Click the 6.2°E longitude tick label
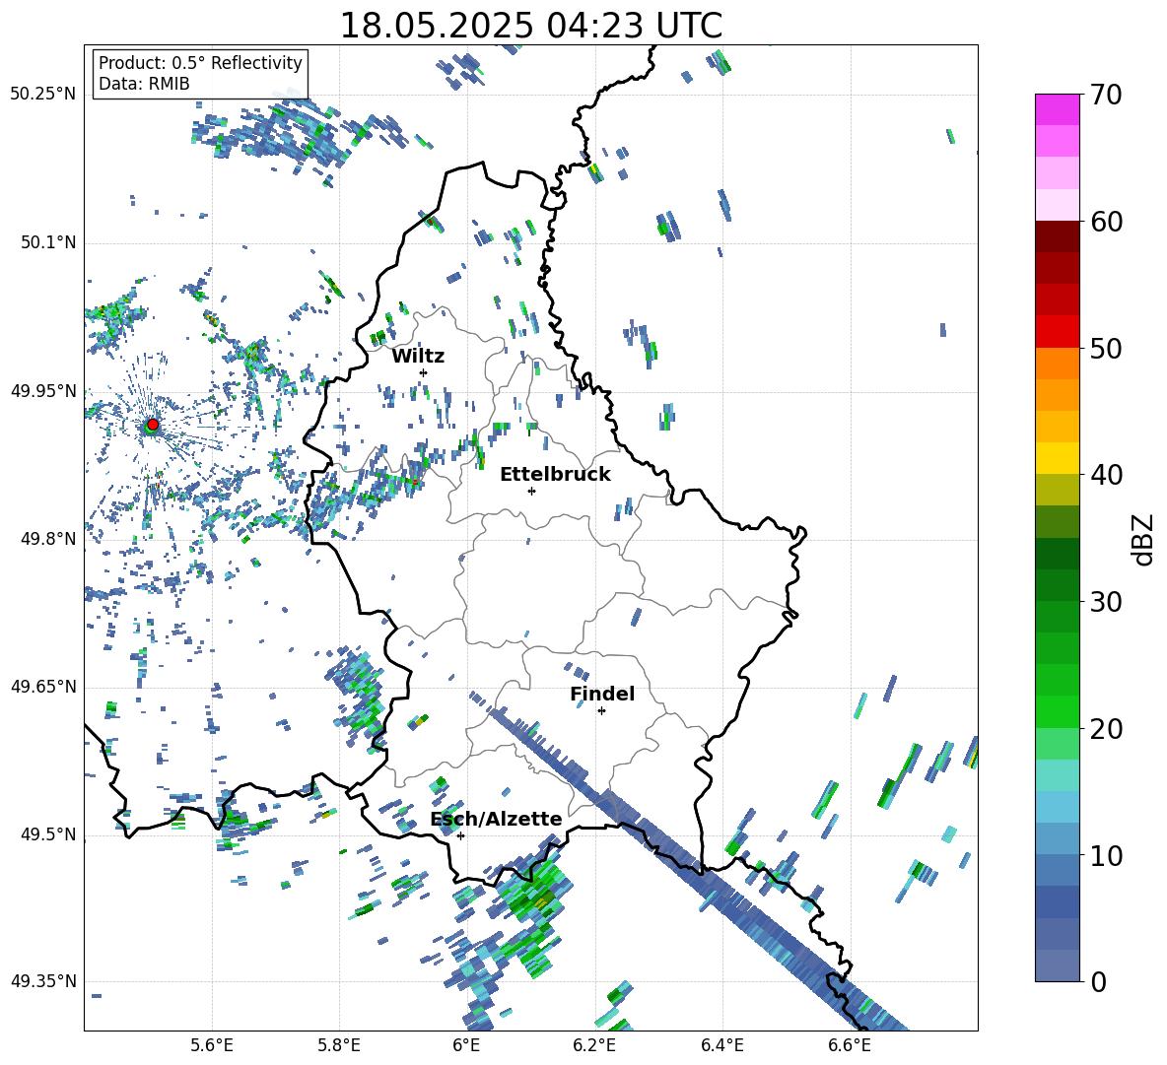The image size is (1167, 1065). coord(594,1045)
